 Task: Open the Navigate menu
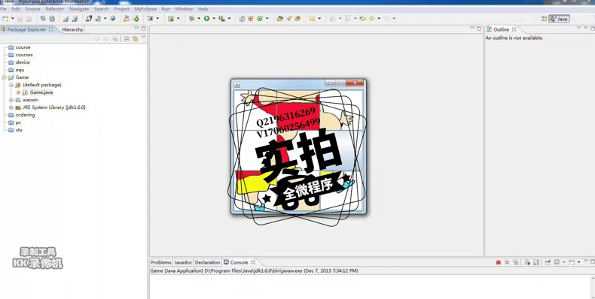(79, 9)
